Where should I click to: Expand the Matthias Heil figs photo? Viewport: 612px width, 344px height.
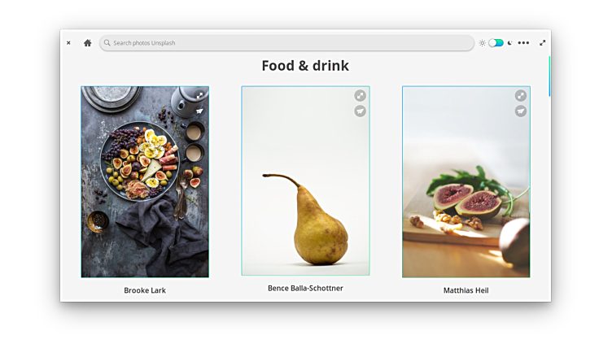[521, 96]
